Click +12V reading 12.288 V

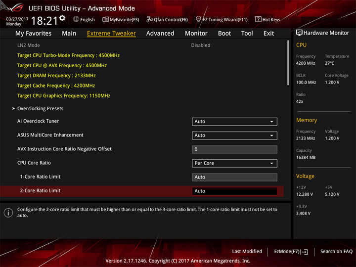305,194
